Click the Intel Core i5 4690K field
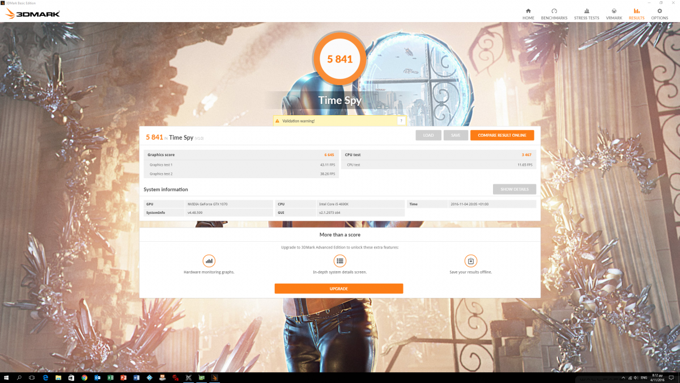 point(360,204)
